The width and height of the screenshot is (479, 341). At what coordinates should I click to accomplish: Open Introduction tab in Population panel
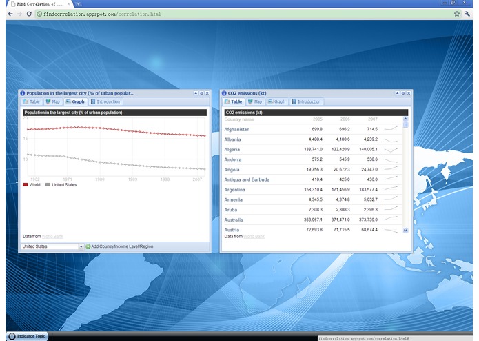(x=105, y=102)
